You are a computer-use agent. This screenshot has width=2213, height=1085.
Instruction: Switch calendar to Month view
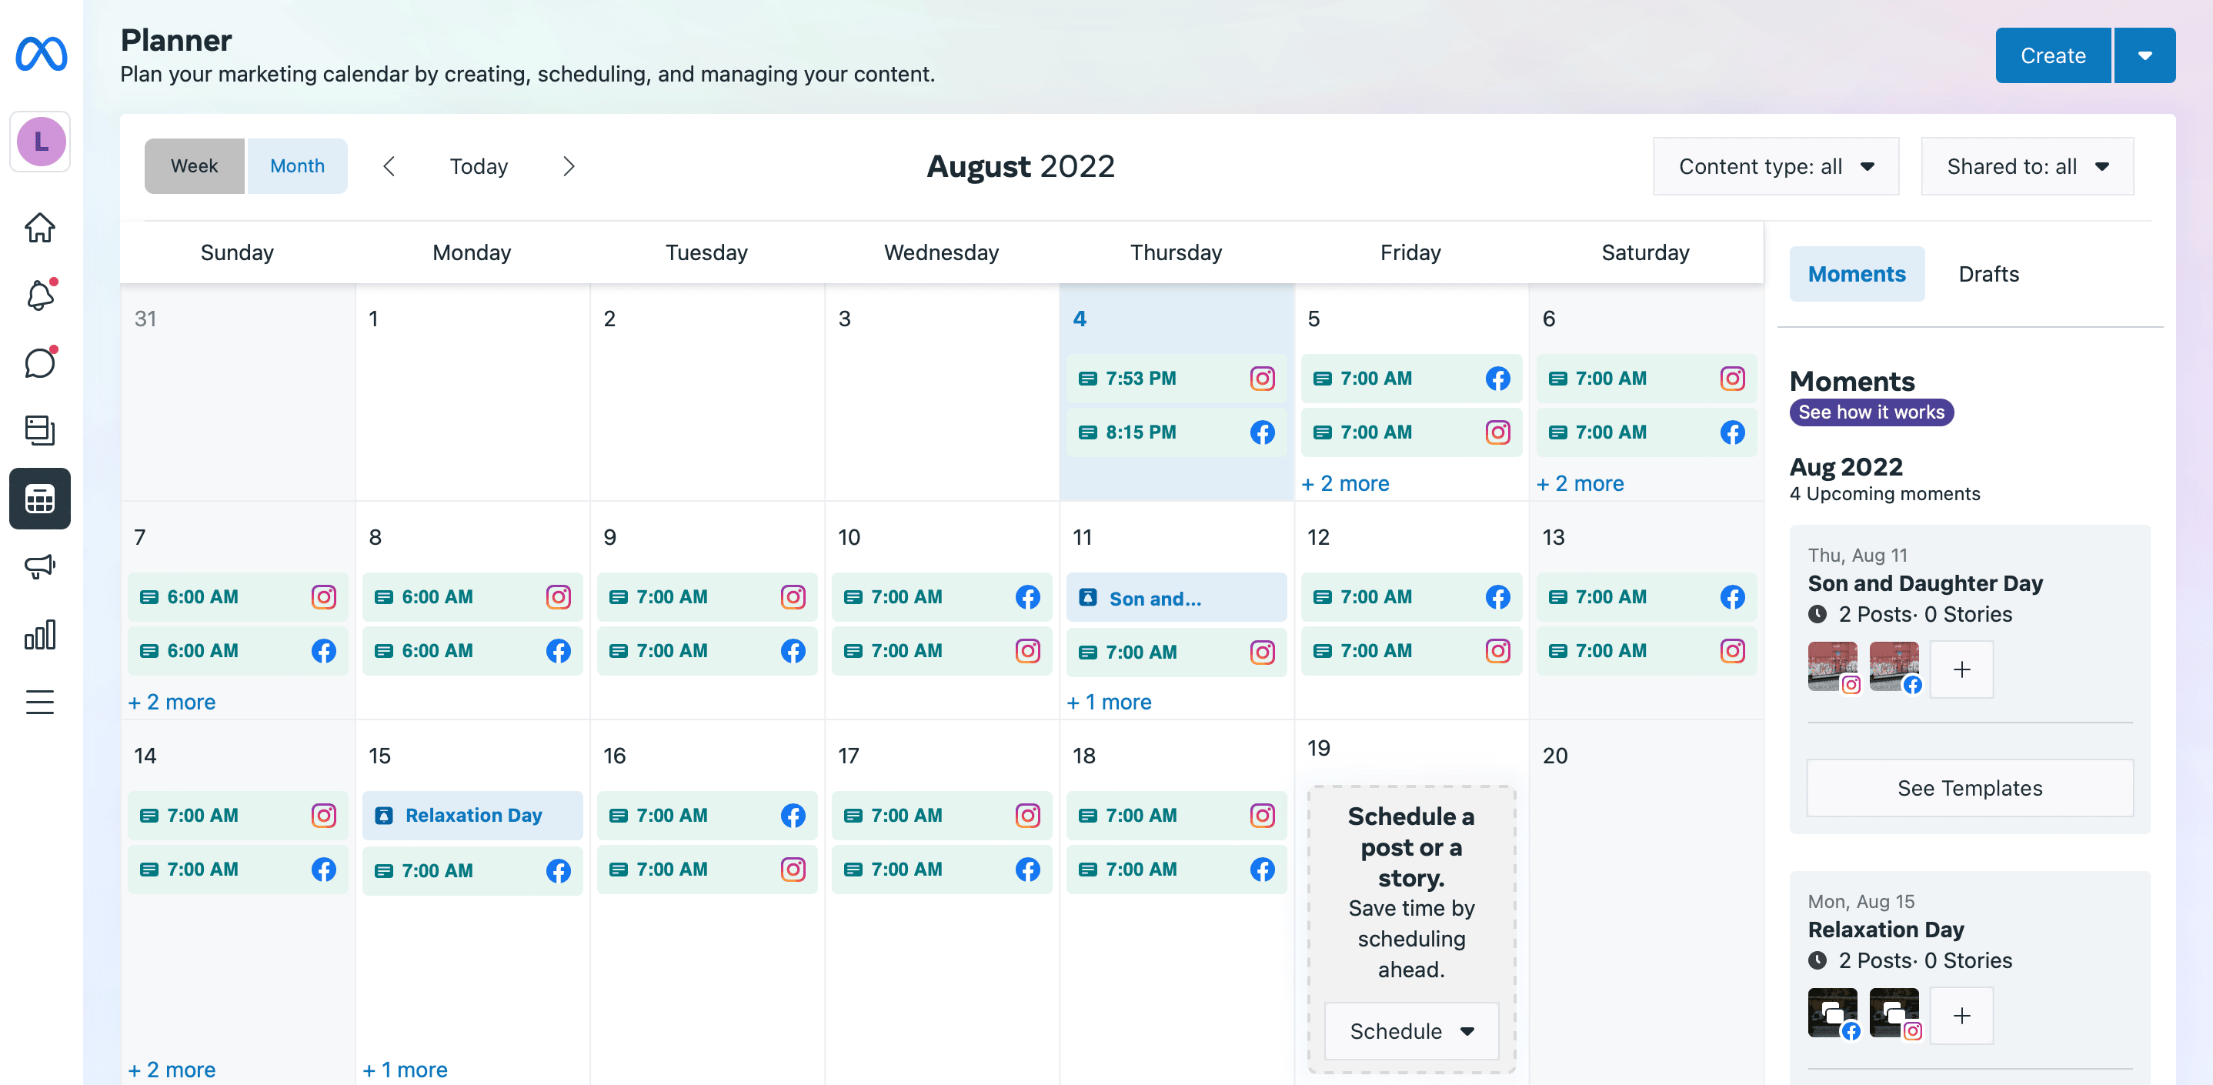tap(297, 165)
